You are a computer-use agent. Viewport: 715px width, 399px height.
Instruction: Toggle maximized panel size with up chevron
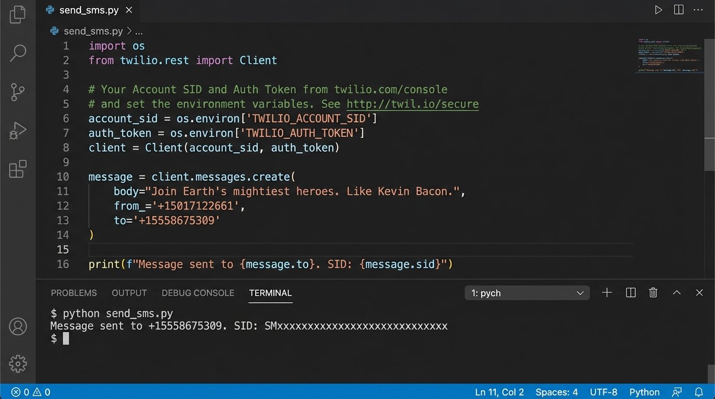tap(677, 293)
